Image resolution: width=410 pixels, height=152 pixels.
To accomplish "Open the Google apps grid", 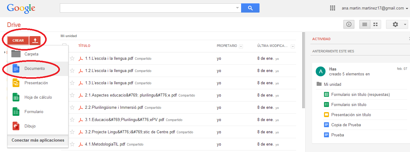I will (332, 8).
